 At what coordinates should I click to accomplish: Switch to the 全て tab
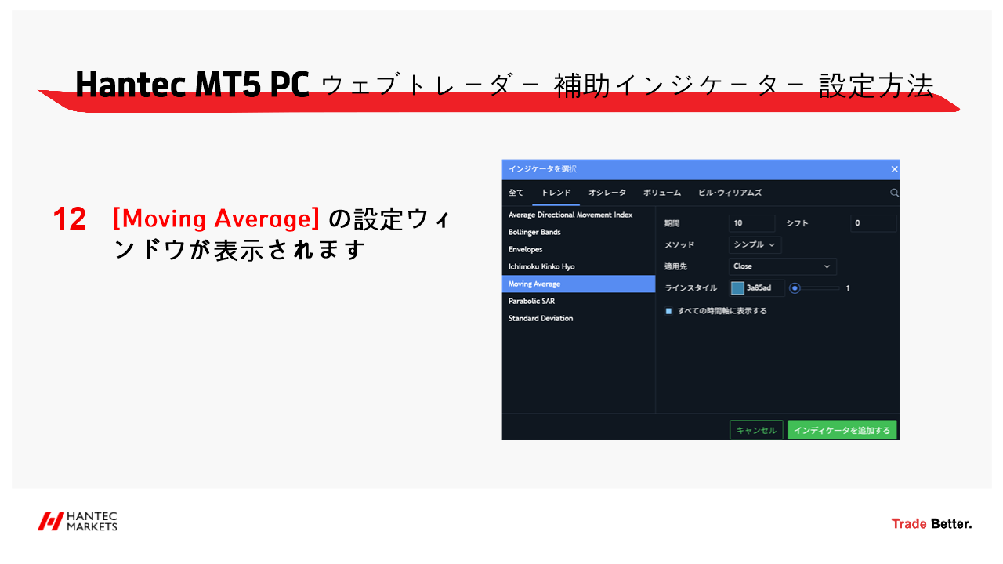pos(516,193)
